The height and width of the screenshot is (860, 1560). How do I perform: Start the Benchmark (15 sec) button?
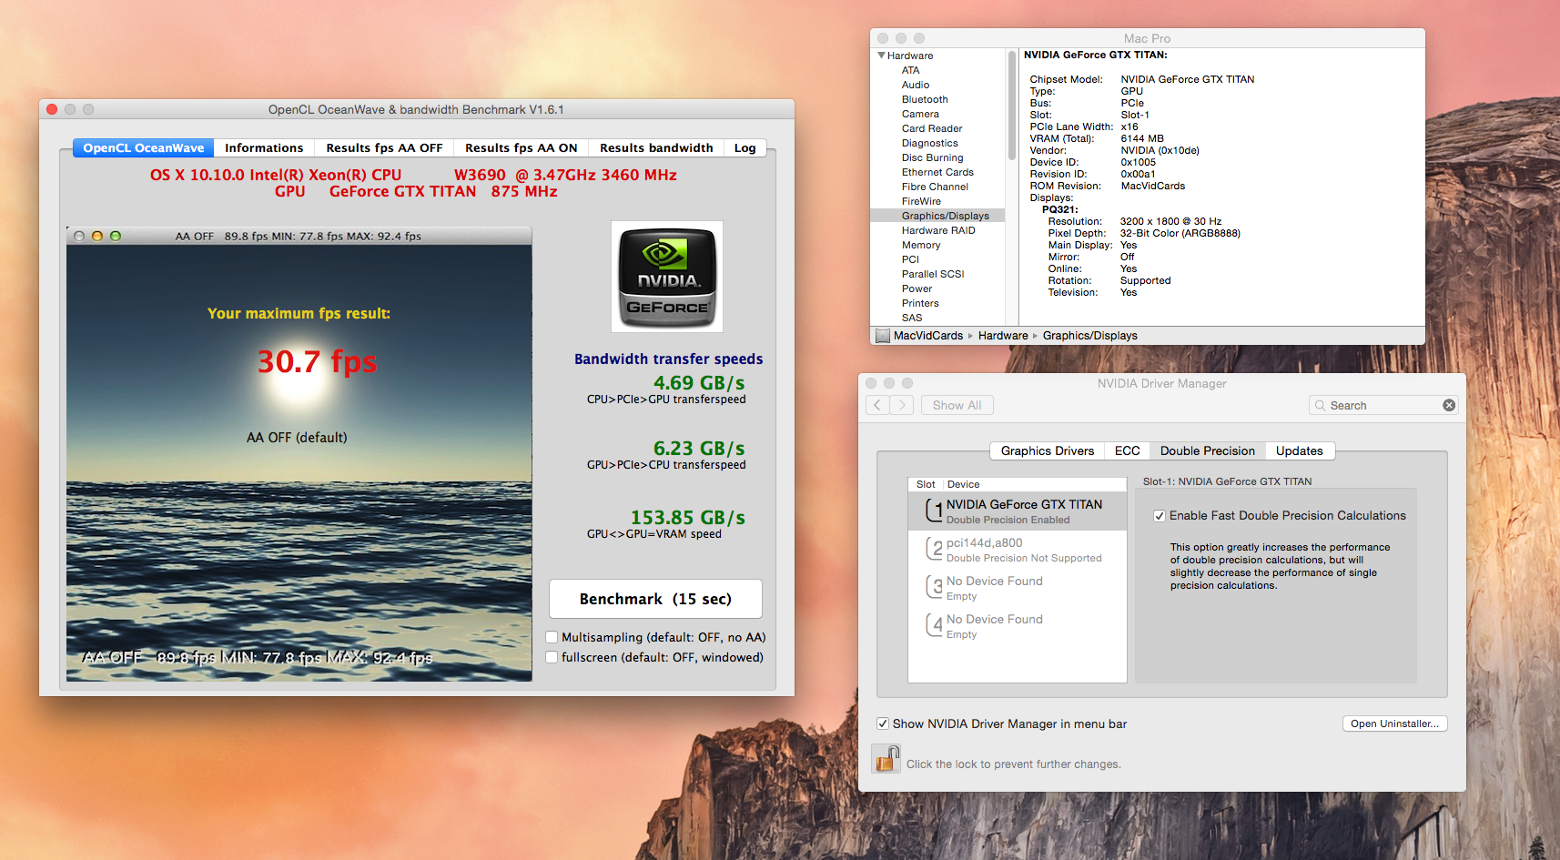pos(655,599)
